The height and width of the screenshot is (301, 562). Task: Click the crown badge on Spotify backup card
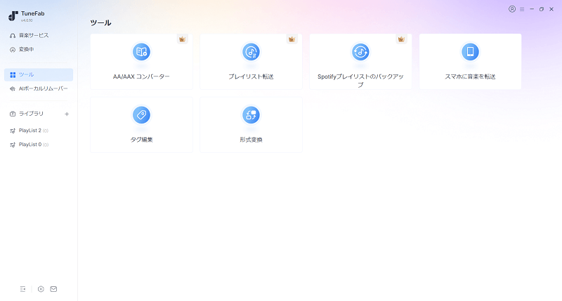coord(401,39)
